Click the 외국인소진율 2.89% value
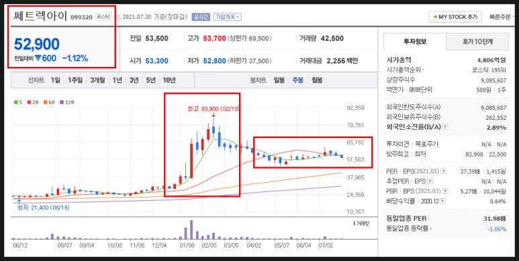 coord(496,127)
